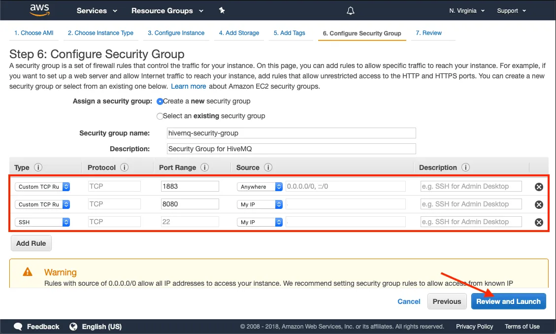Screen dimensions: 556x334
Task: Remove the SSH rule using its X icon
Action: pos(538,222)
